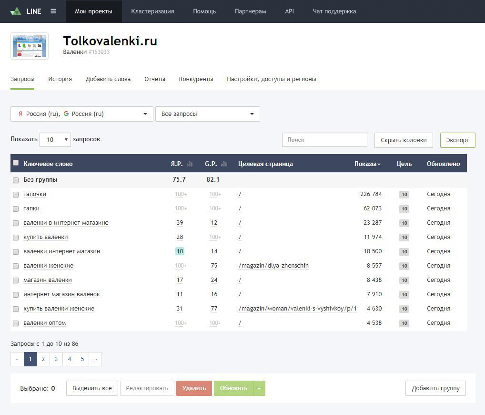
Task: Click the LINE logo icon
Action: (x=16, y=11)
